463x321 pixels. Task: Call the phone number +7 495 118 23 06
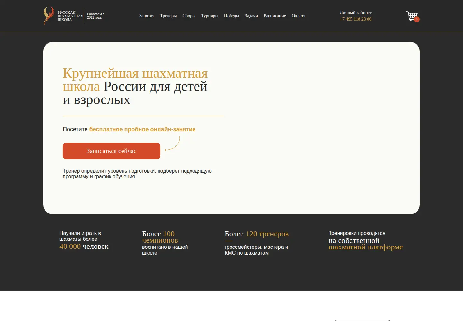[356, 19]
